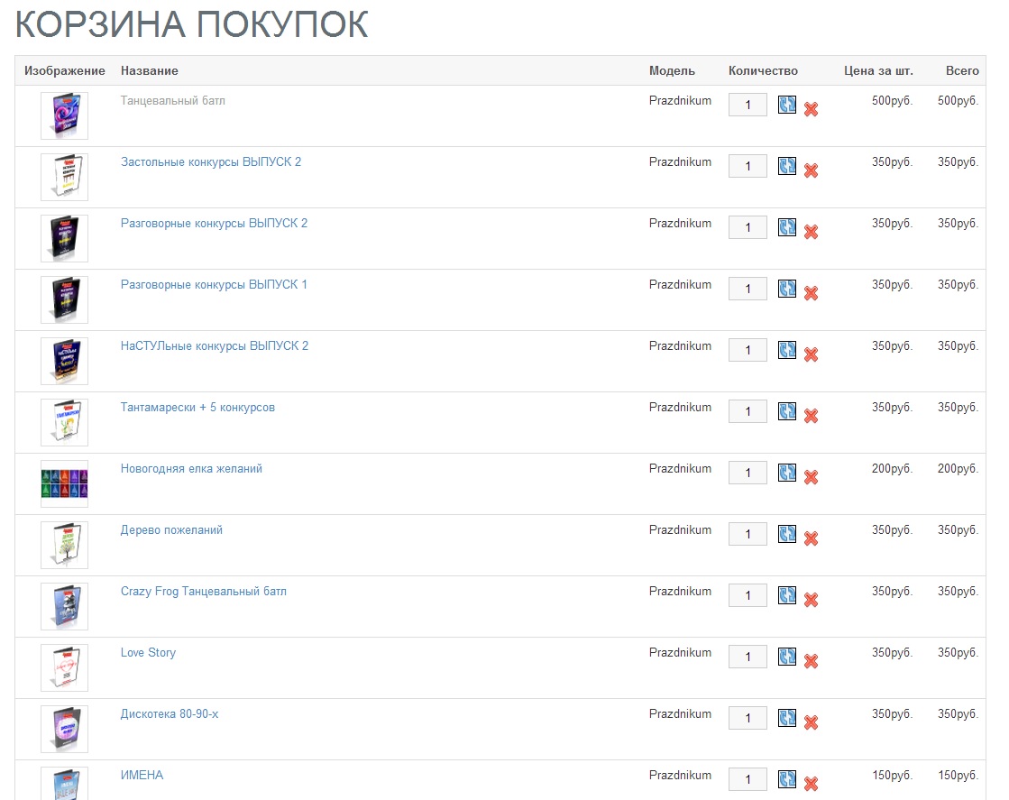This screenshot has width=1009, height=800.
Task: Click quantity field for Дискотека 80-90-х
Action: tap(748, 718)
